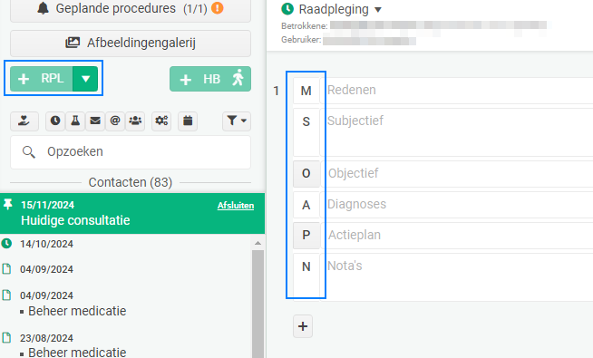
Task: Click the @ email filter icon
Action: click(115, 121)
